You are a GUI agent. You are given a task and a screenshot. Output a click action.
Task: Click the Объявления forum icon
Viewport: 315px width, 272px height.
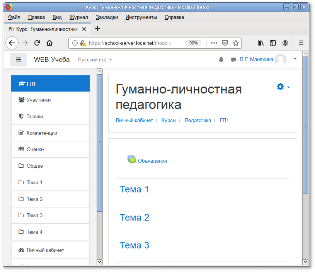pyautogui.click(x=131, y=160)
